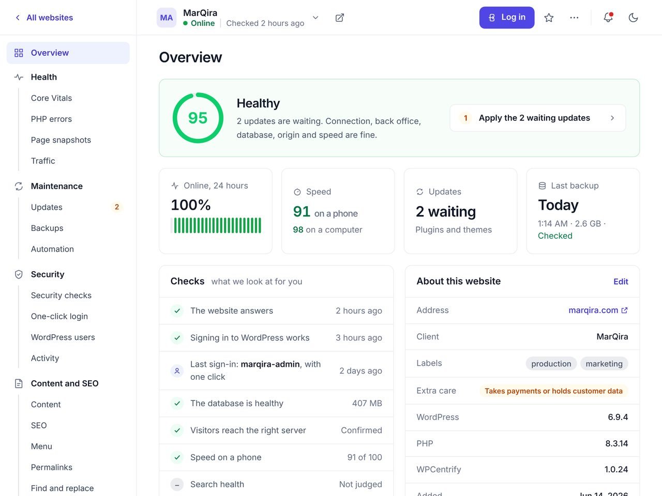Screen dimensions: 662x496
Task: Click the marketing label chip
Action: [604, 364]
